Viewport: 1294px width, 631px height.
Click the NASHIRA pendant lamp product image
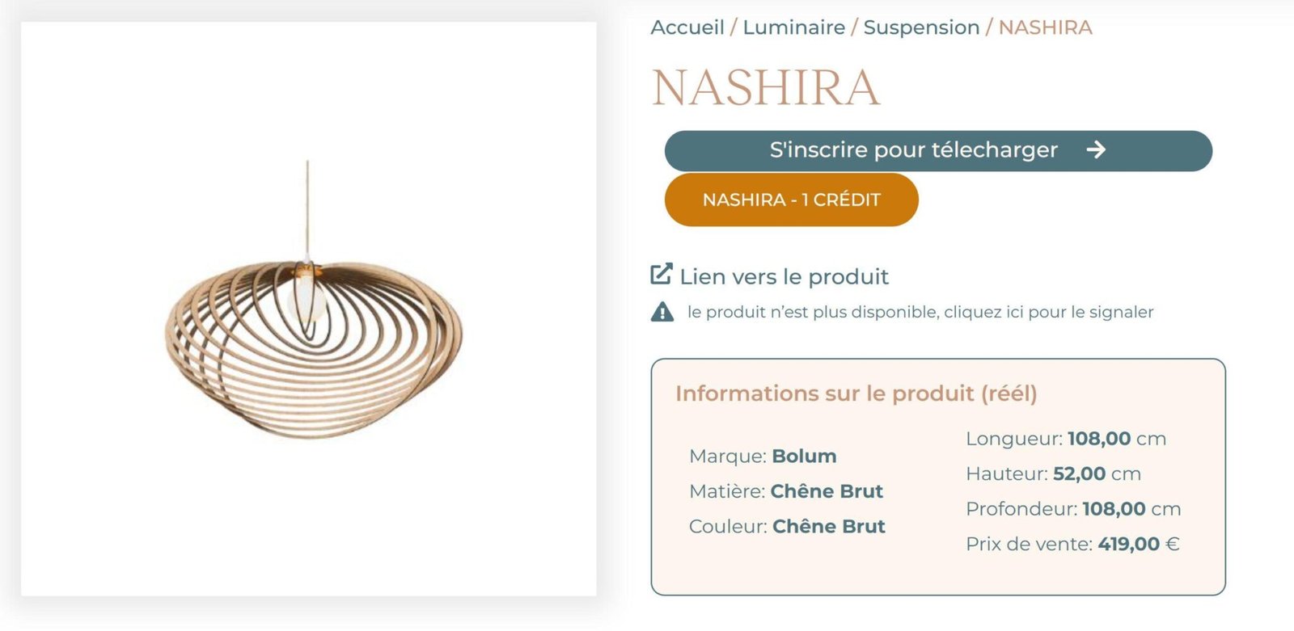(309, 309)
